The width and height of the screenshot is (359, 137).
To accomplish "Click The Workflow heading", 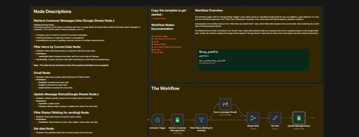I will click(165, 88).
